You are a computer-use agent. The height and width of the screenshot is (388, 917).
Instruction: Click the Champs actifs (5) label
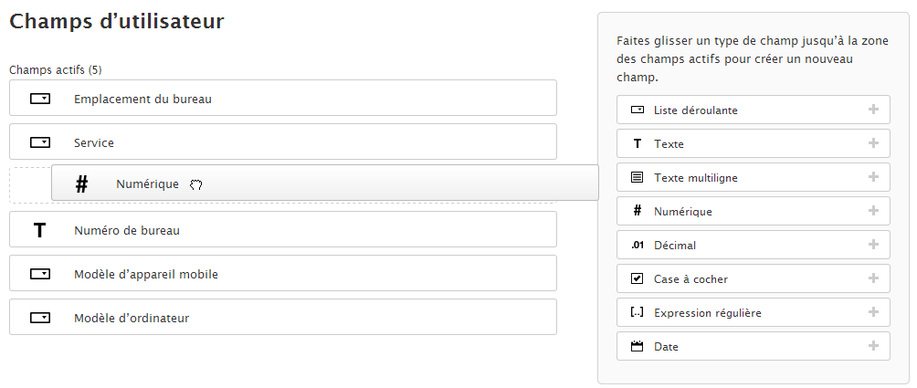click(x=55, y=69)
